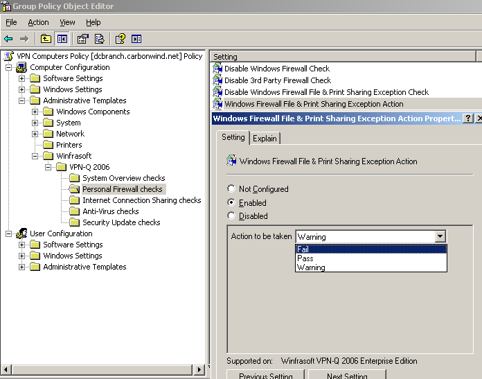482x379 pixels.
Task: Click the VPN-Q 2006 folder icon
Action: point(61,167)
